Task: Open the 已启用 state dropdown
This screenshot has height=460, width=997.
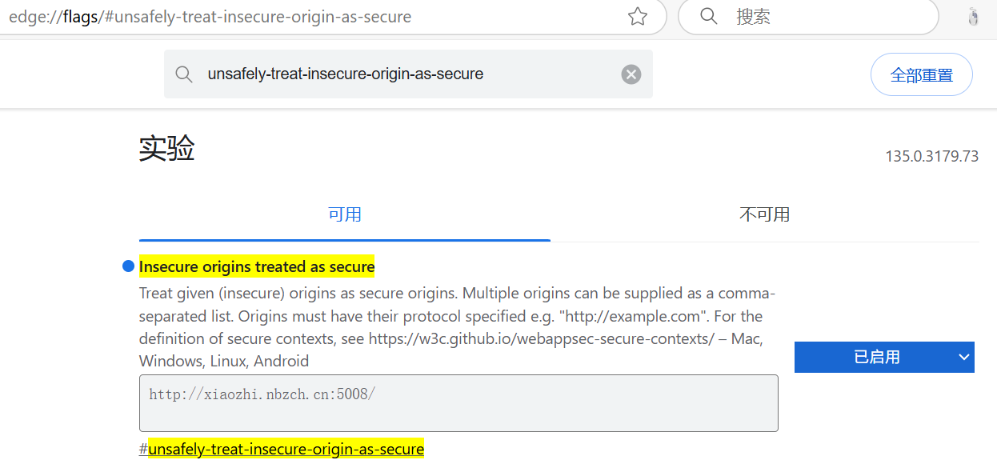Action: [884, 357]
